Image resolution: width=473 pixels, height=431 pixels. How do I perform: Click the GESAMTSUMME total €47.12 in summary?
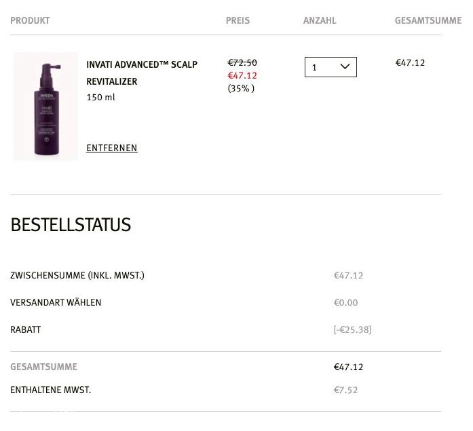(x=348, y=367)
